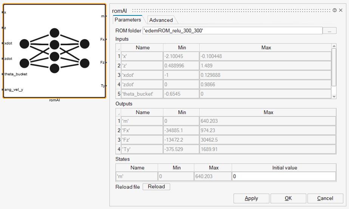Select the zdot input port on block
The height and width of the screenshot is (209, 349).
[3, 59]
